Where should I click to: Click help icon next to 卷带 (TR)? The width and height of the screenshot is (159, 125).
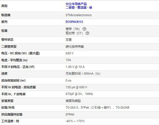84,29
